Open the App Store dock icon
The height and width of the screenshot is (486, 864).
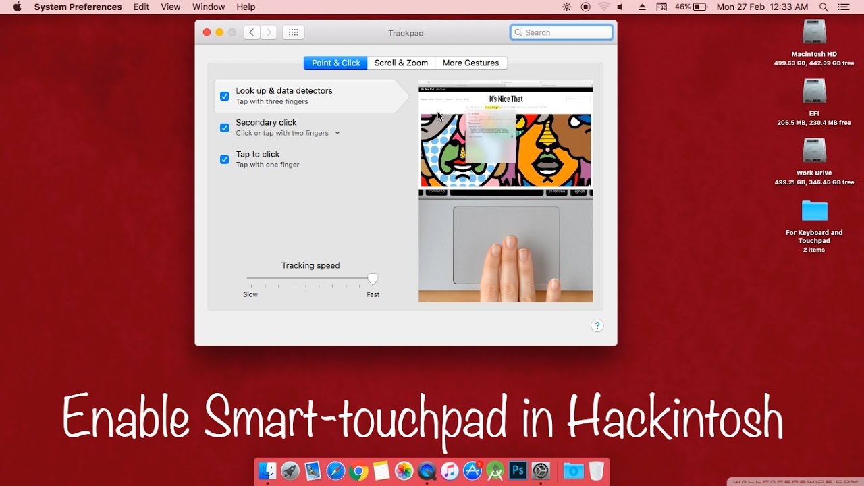[472, 470]
